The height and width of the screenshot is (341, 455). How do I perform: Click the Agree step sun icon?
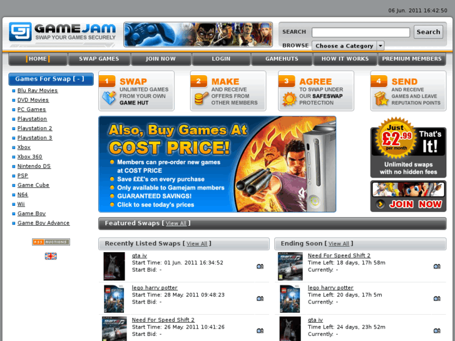click(x=289, y=99)
